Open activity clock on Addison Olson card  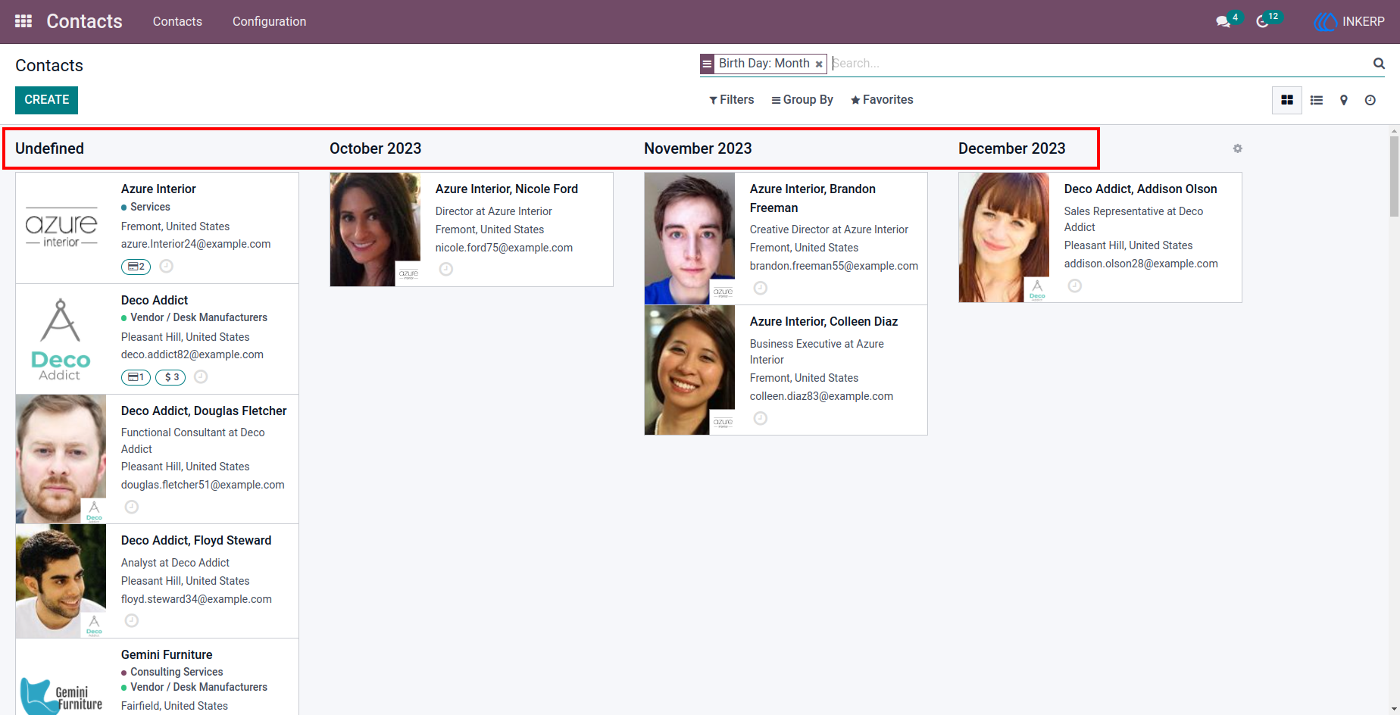pyautogui.click(x=1075, y=286)
